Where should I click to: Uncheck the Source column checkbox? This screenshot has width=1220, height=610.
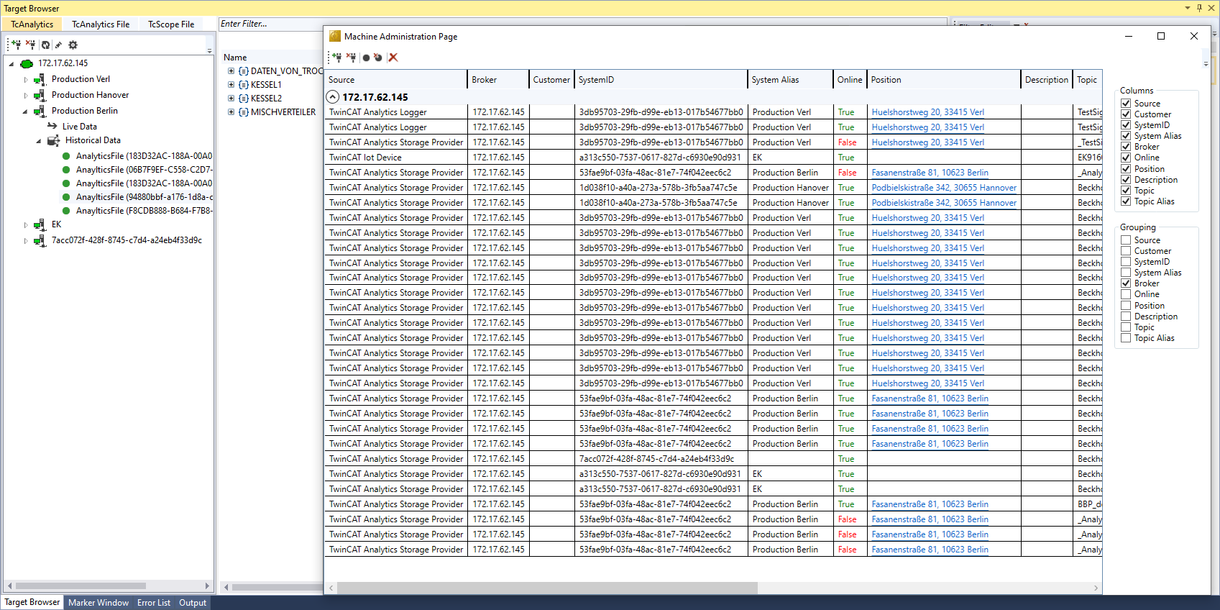pyautogui.click(x=1126, y=104)
